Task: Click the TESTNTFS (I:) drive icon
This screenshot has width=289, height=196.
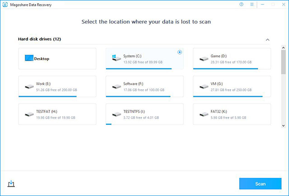Action: click(117, 115)
